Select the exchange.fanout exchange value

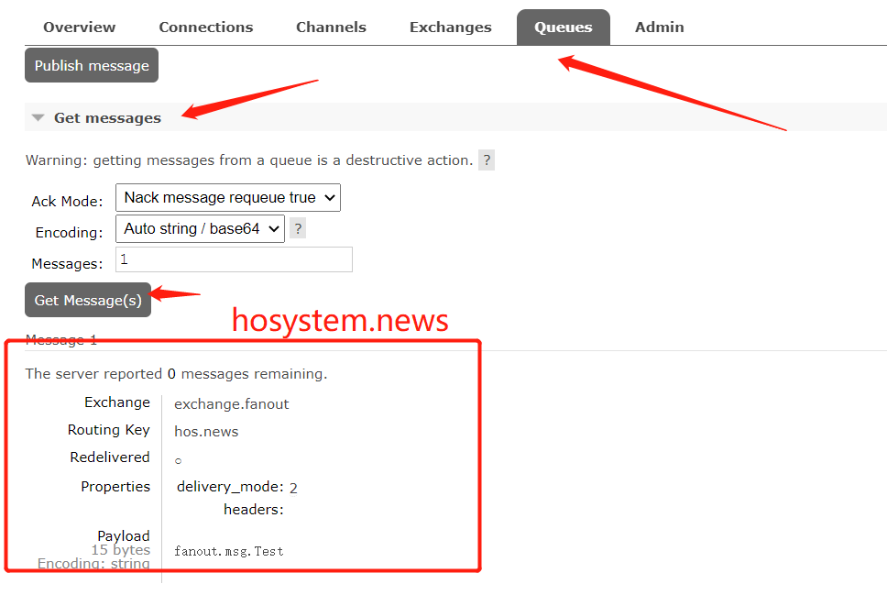231,404
